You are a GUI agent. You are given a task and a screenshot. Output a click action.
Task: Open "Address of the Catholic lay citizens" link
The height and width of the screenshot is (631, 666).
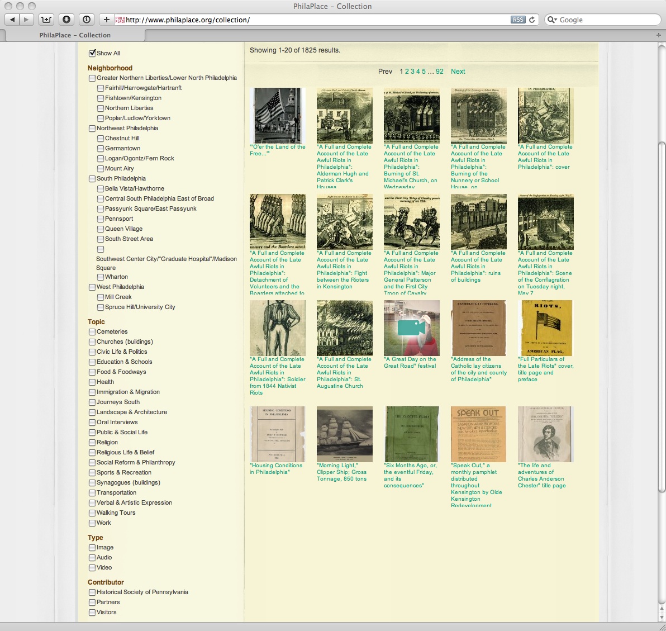(479, 369)
